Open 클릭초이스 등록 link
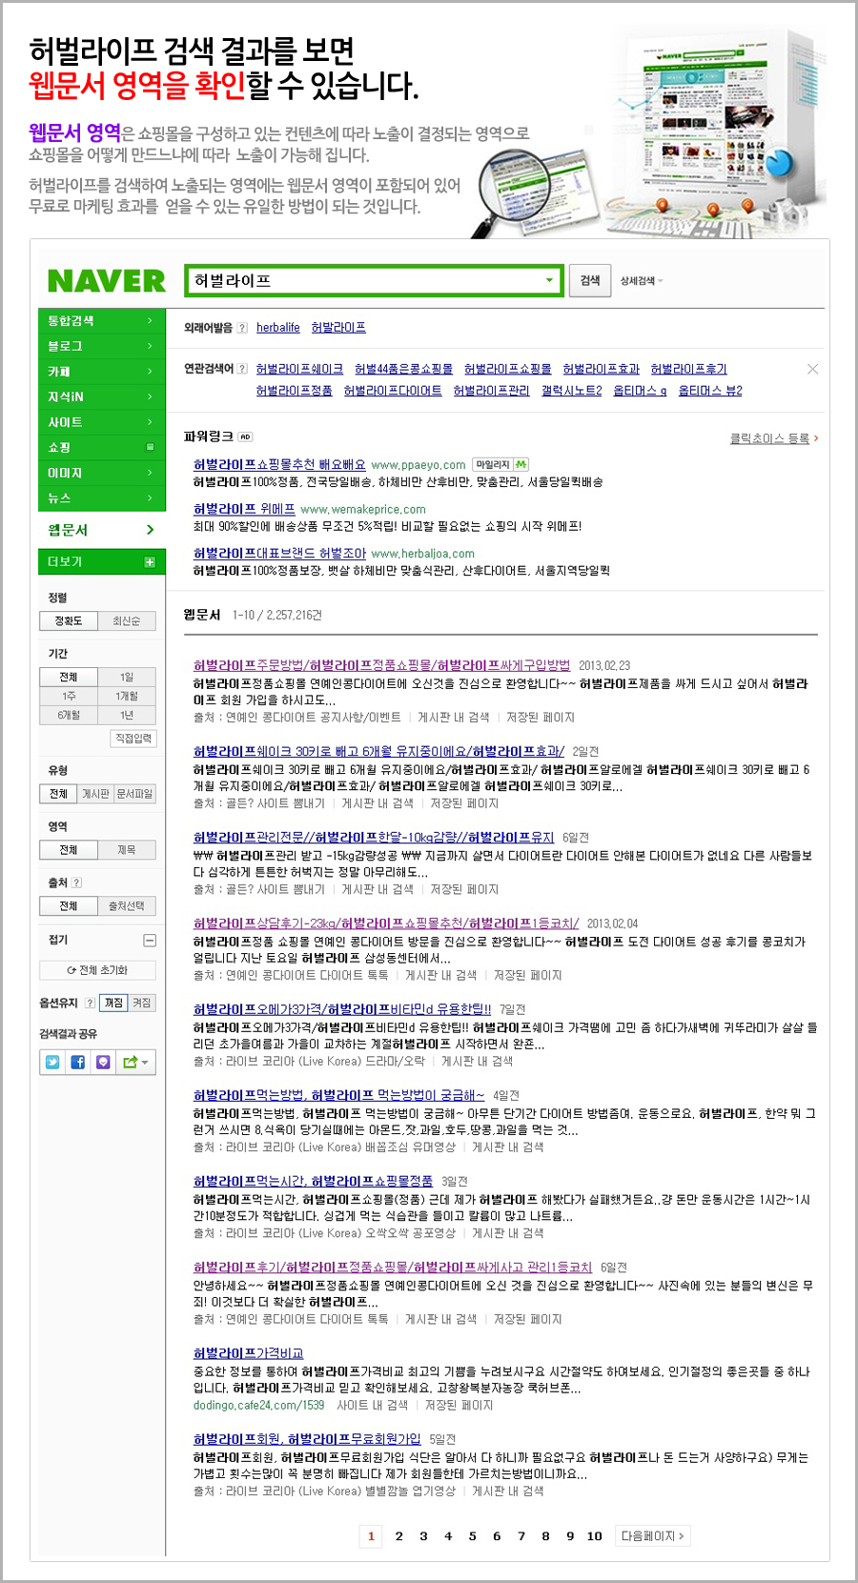858x1583 pixels. click(773, 438)
